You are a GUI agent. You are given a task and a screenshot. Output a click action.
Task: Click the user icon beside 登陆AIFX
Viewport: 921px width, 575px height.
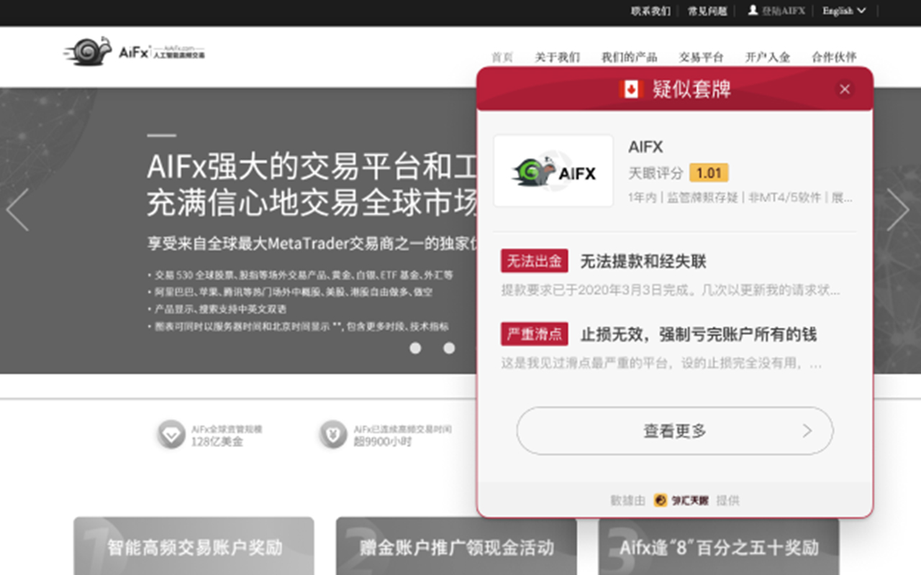point(753,11)
